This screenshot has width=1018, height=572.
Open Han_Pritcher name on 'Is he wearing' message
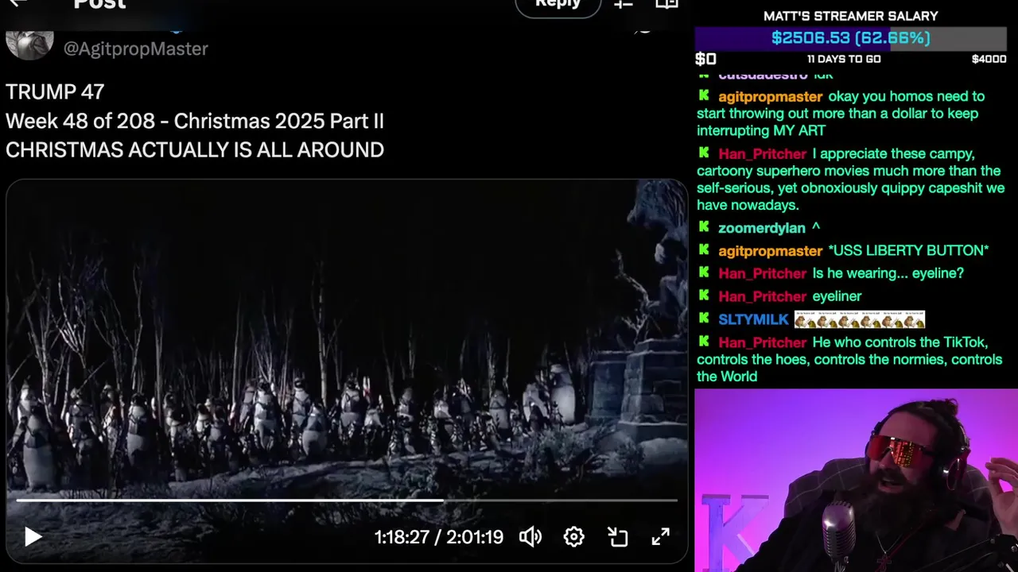click(762, 273)
